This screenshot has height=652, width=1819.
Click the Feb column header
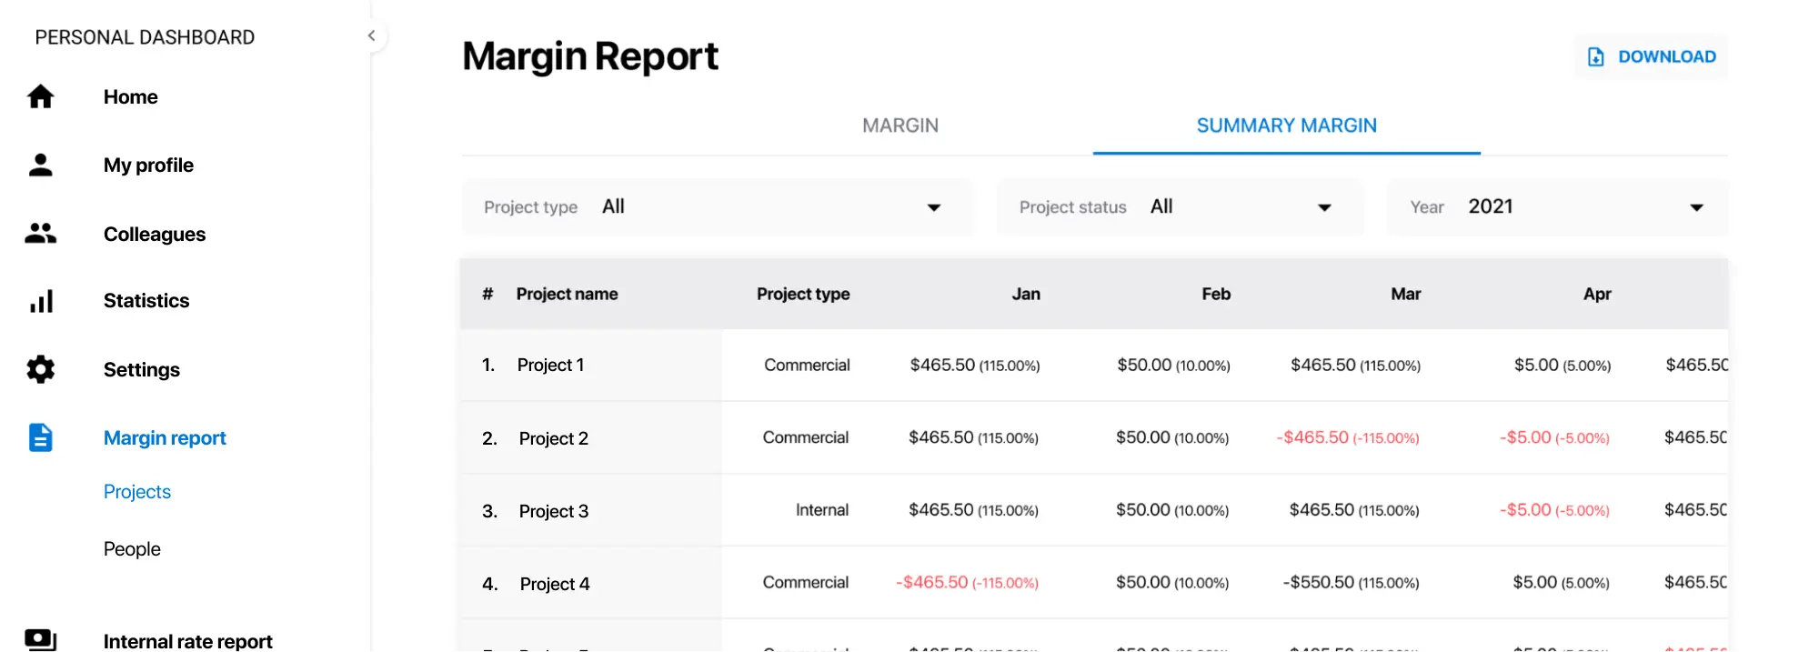1216,294
